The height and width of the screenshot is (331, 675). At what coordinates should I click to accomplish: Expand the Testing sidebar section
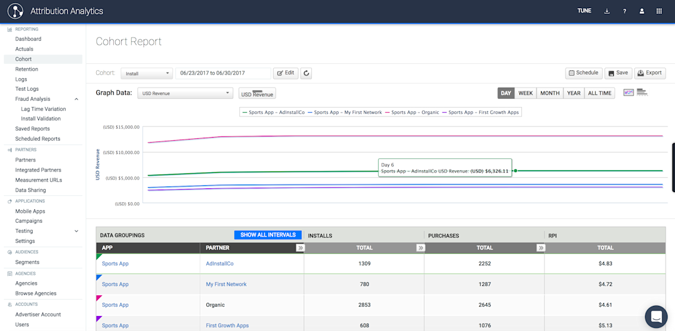(77, 231)
